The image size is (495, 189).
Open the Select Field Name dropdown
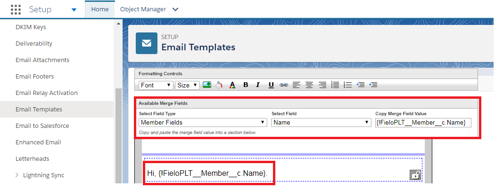pos(321,122)
